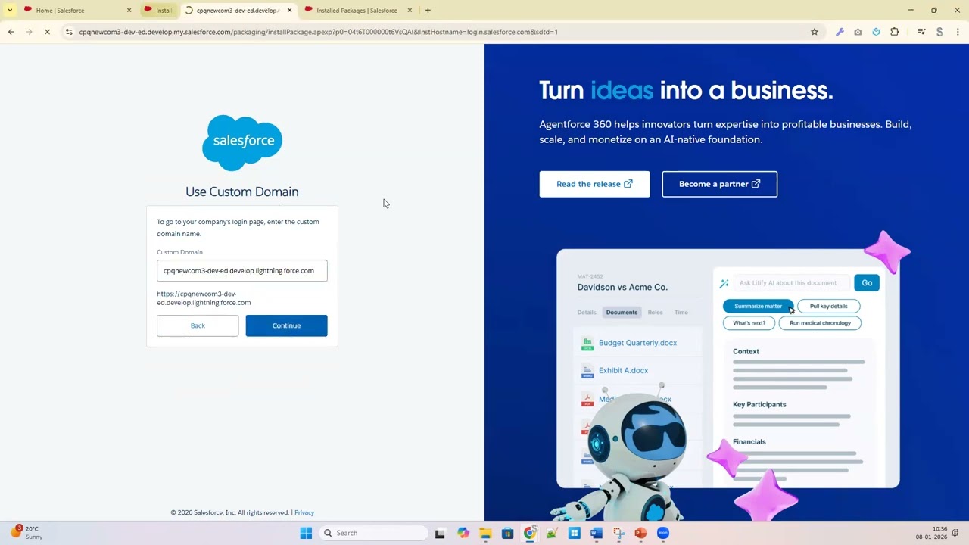The width and height of the screenshot is (969, 545).
Task: Switch to Installed Packages | Salesforce tab
Action: click(356, 11)
